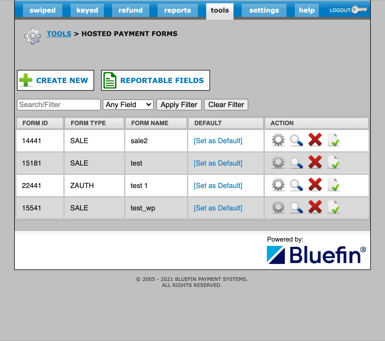385x341 pixels.
Task: Open the keyed tab
Action: 87,10
